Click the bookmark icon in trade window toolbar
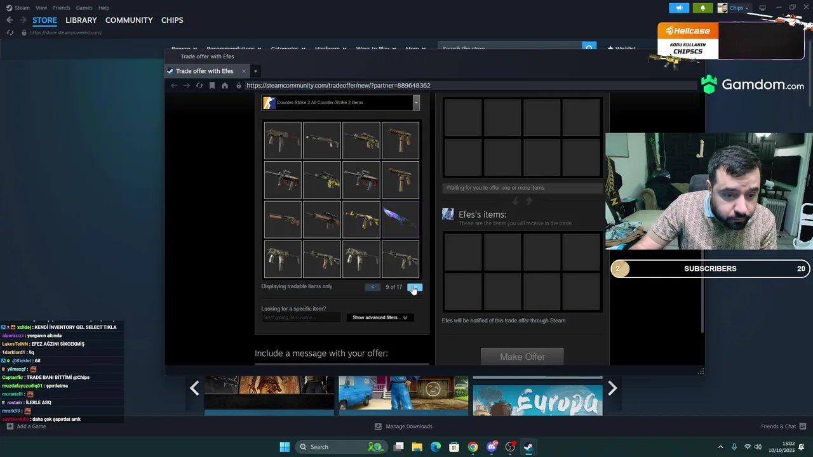This screenshot has width=813, height=457. pos(212,86)
